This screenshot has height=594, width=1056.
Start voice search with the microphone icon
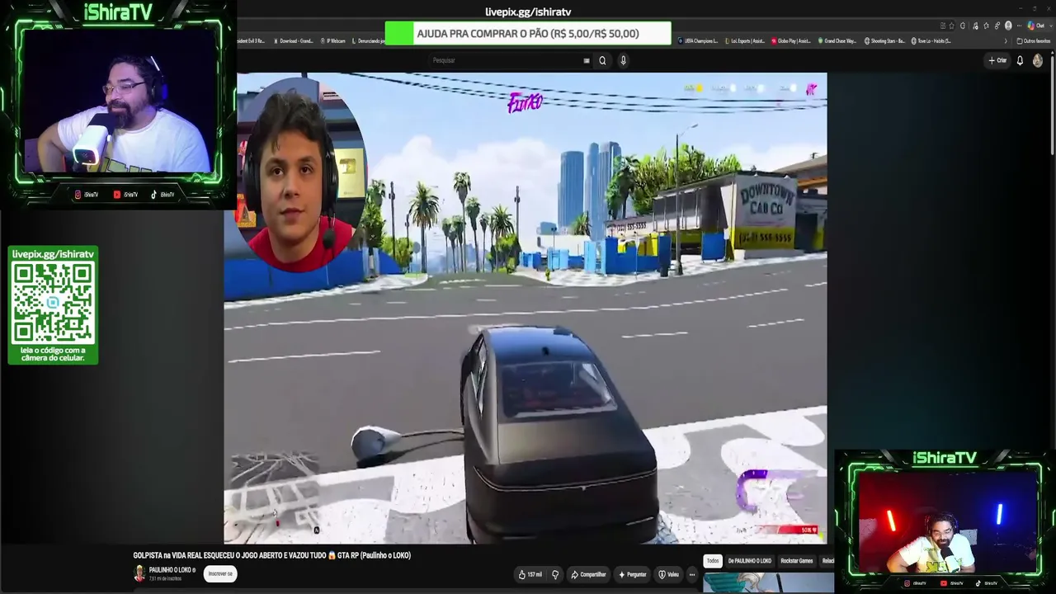(623, 60)
